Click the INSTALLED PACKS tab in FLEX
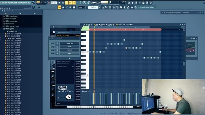The height and width of the screenshot is (115, 205). pos(63,35)
